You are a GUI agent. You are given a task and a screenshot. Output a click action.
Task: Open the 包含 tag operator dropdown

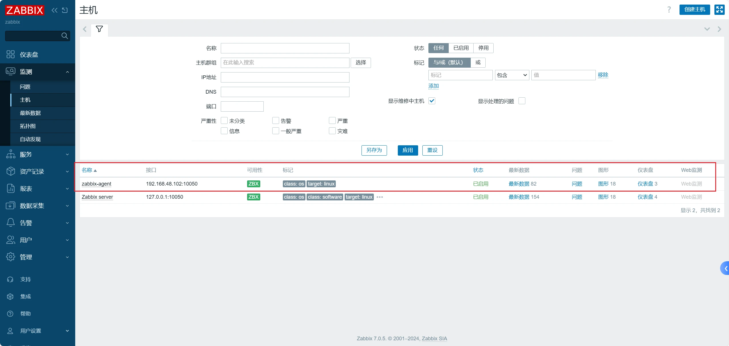[x=512, y=75]
